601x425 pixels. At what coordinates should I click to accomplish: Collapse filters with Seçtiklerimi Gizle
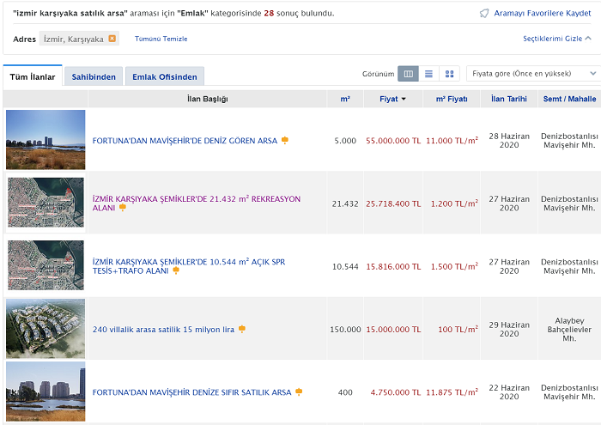click(558, 39)
